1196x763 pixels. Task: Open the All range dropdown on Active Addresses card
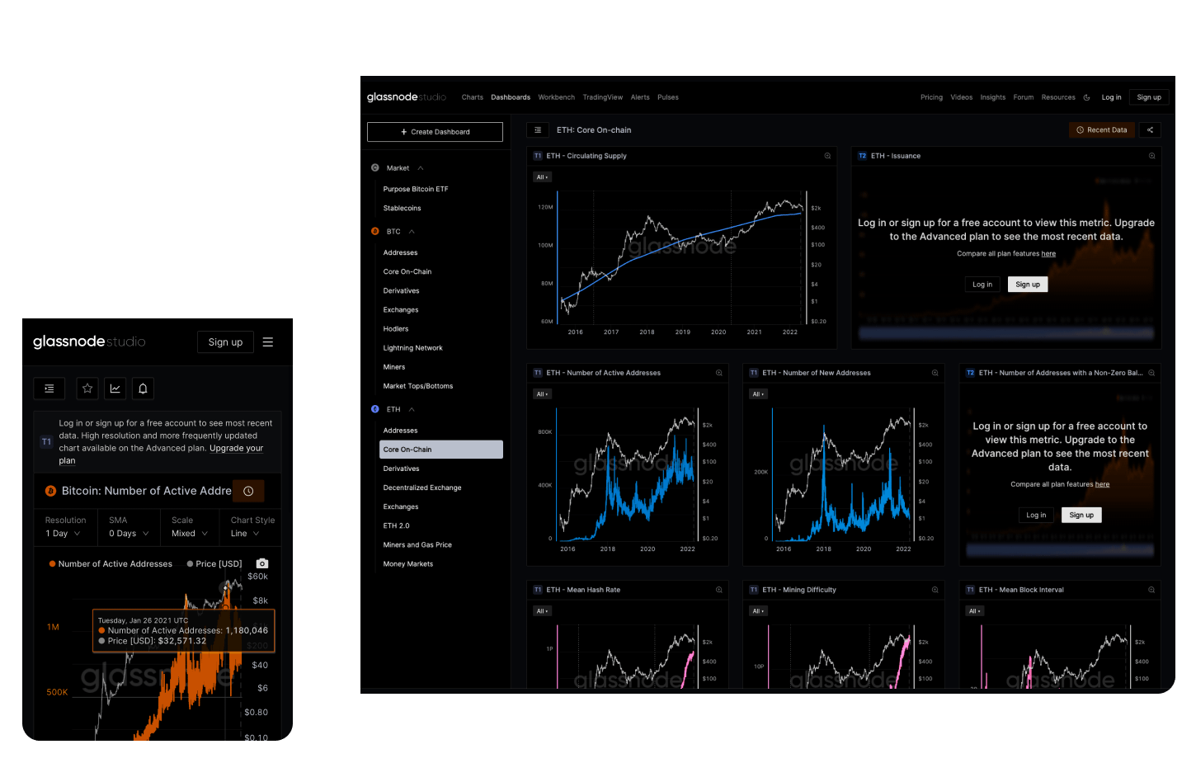tap(542, 394)
